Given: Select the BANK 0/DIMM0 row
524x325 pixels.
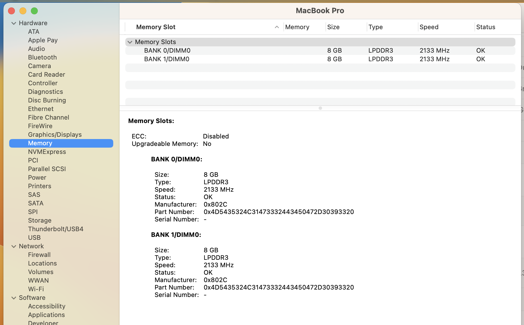Looking at the screenshot, I should pos(167,51).
